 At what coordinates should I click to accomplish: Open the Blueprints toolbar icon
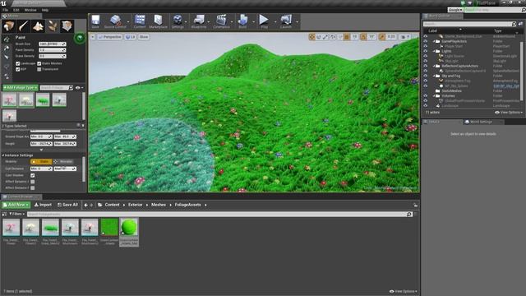click(x=199, y=21)
